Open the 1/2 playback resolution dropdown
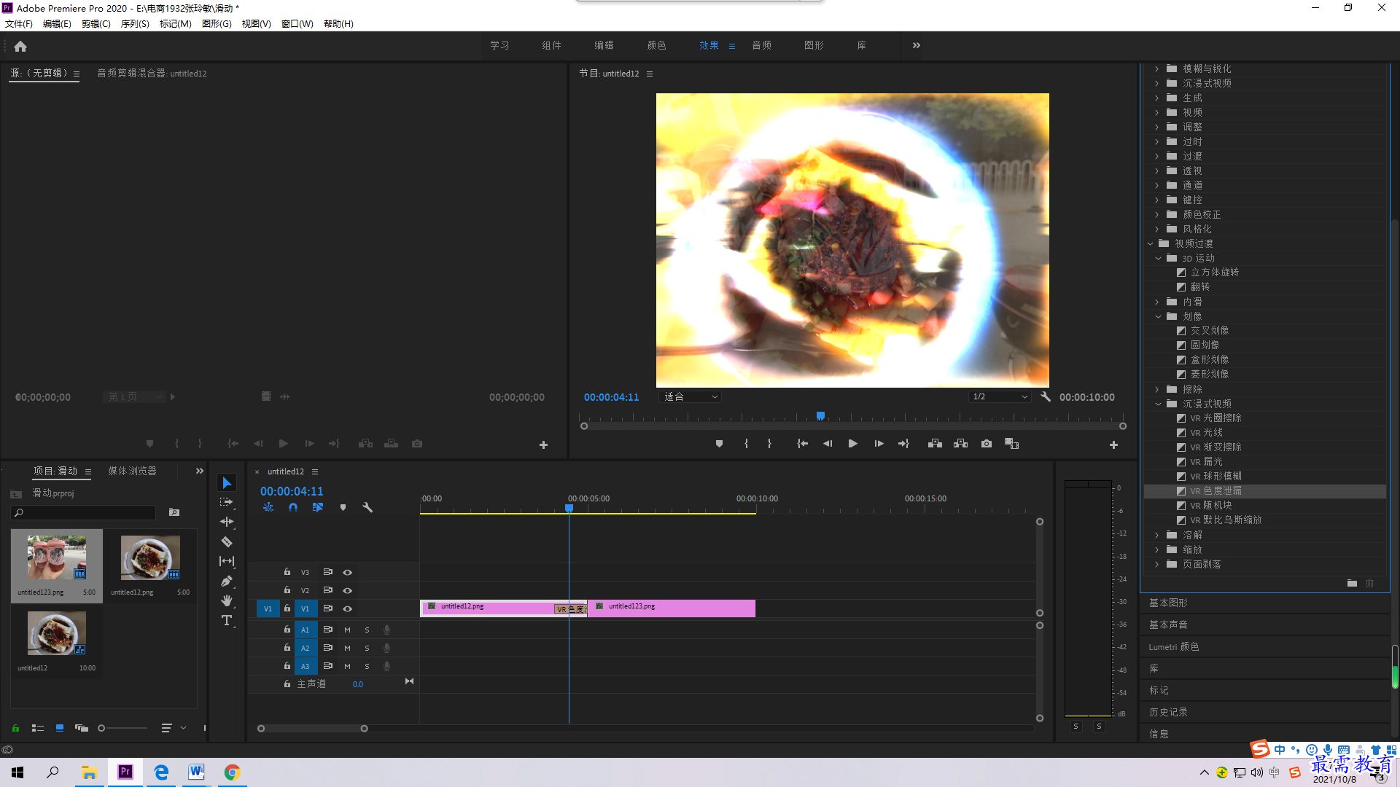Screen dimensions: 1400x787 coord(1000,397)
